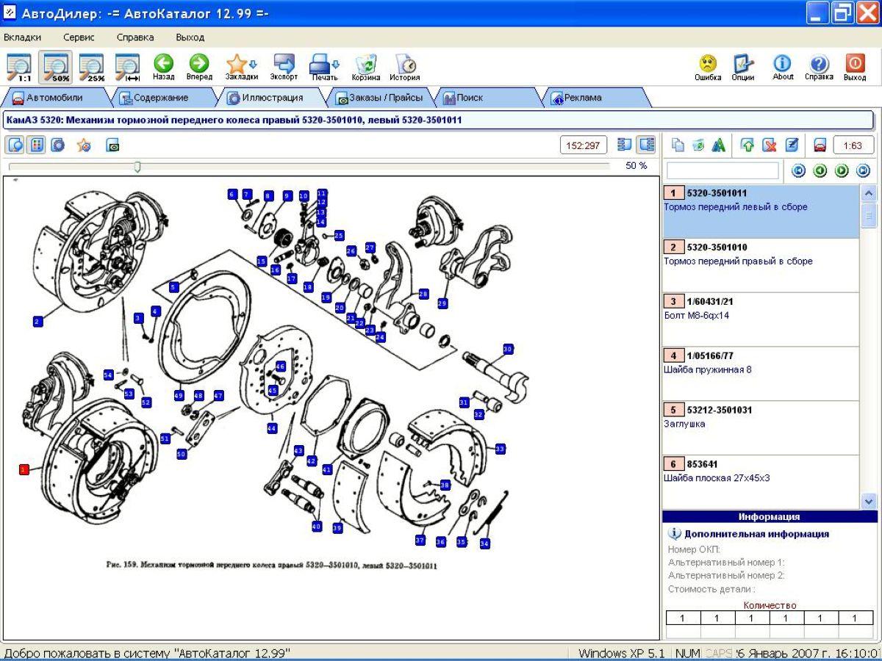Open Опции settings
Viewport: 882px width, 661px height.
pyautogui.click(x=743, y=68)
